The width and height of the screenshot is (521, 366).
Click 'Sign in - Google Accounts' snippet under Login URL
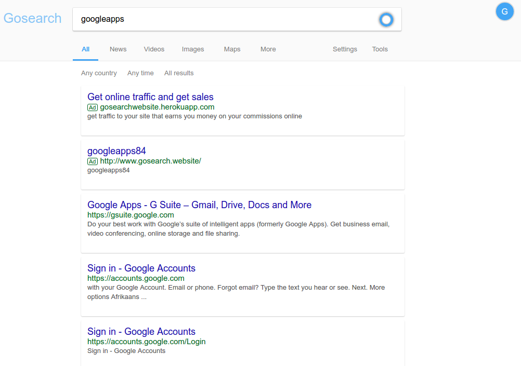click(x=126, y=351)
